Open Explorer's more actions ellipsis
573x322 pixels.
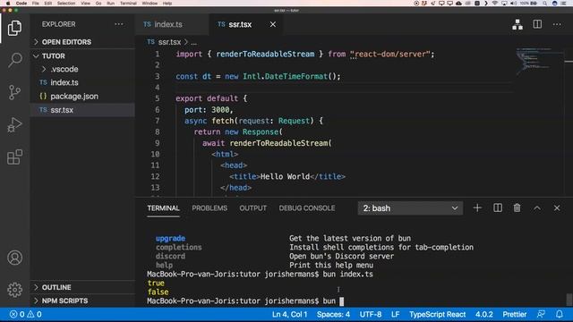[119, 24]
